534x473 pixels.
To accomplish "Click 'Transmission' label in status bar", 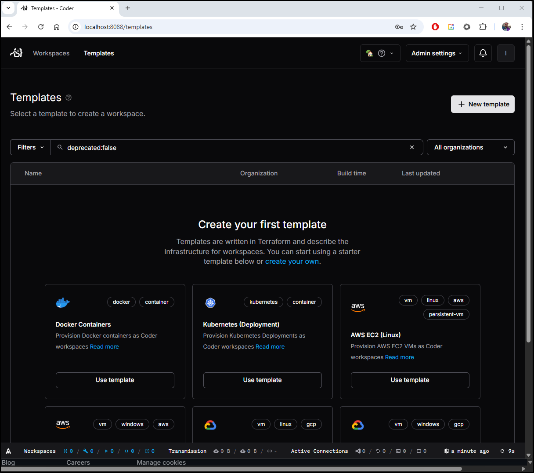I will 188,451.
